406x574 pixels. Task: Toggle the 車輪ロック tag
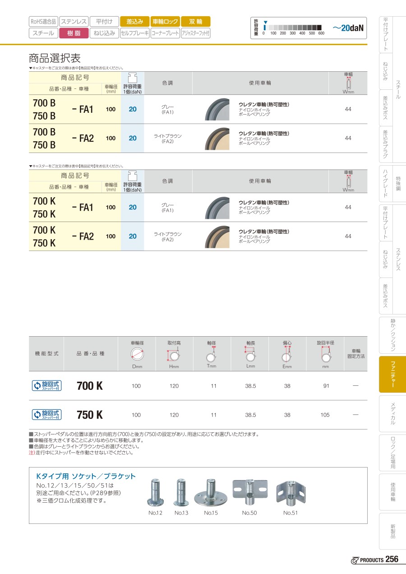165,21
